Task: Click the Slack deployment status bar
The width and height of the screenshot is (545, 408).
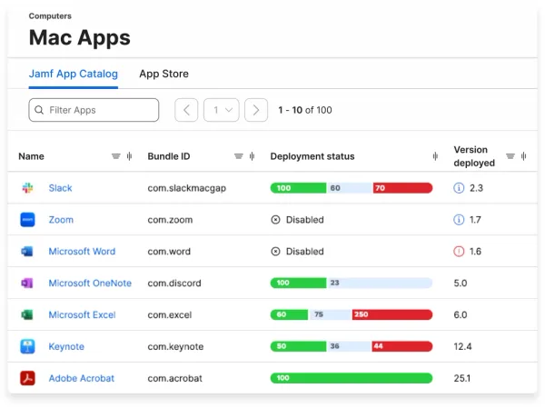Action: click(x=351, y=188)
